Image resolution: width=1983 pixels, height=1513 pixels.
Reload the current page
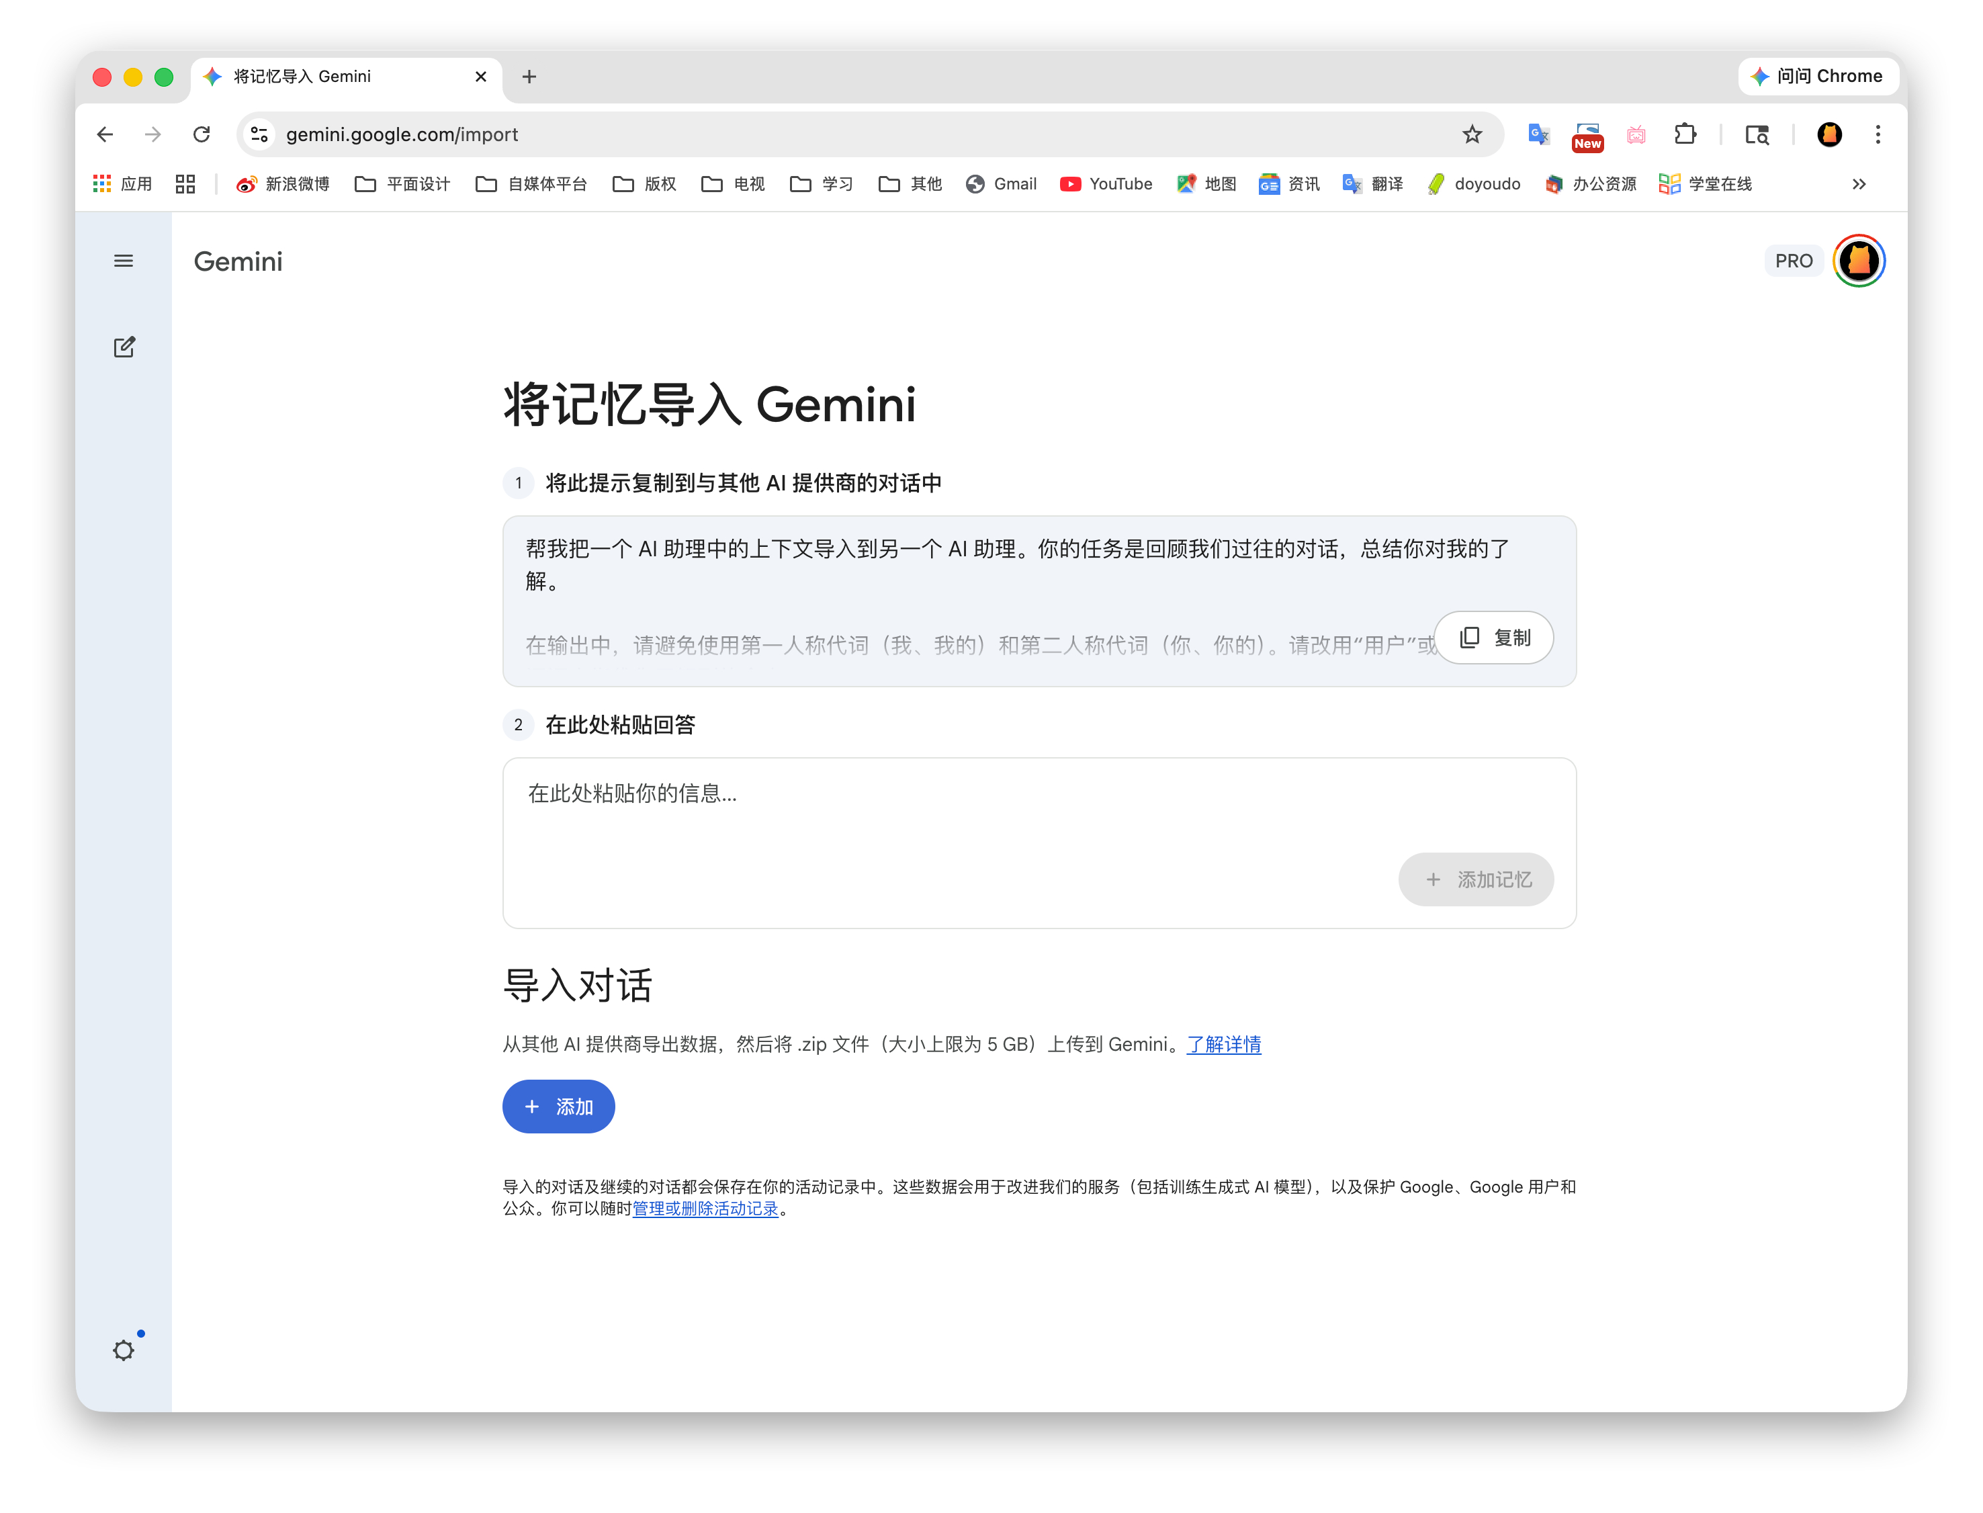(x=202, y=134)
